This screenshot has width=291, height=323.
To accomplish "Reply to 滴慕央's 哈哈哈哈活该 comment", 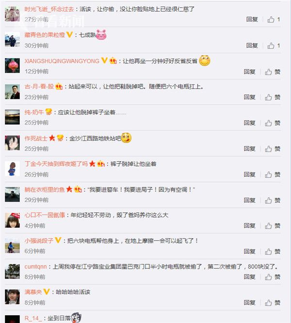I will (x=249, y=302).
